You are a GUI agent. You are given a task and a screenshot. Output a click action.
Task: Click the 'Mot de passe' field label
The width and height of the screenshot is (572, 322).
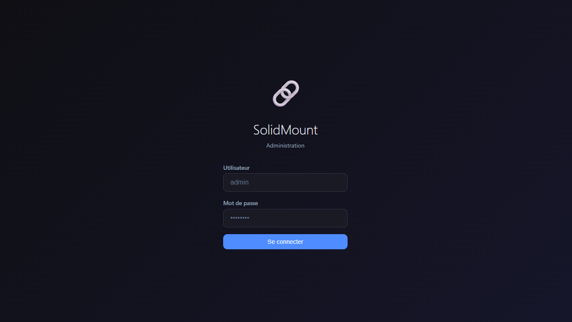(x=240, y=203)
